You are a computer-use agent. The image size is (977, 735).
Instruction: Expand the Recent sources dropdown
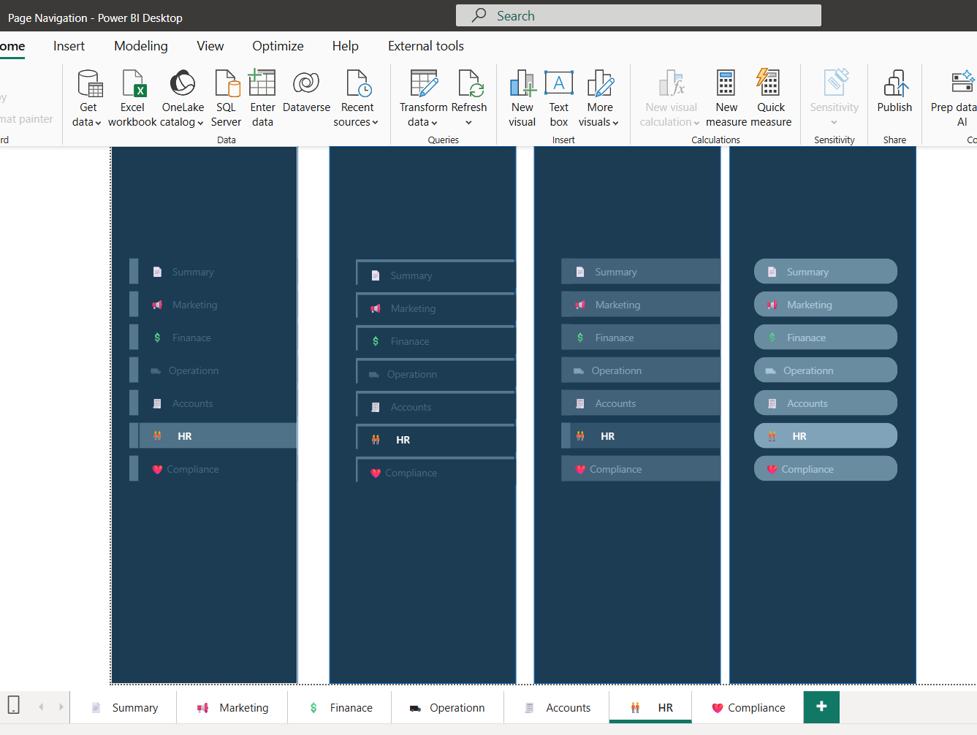356,122
